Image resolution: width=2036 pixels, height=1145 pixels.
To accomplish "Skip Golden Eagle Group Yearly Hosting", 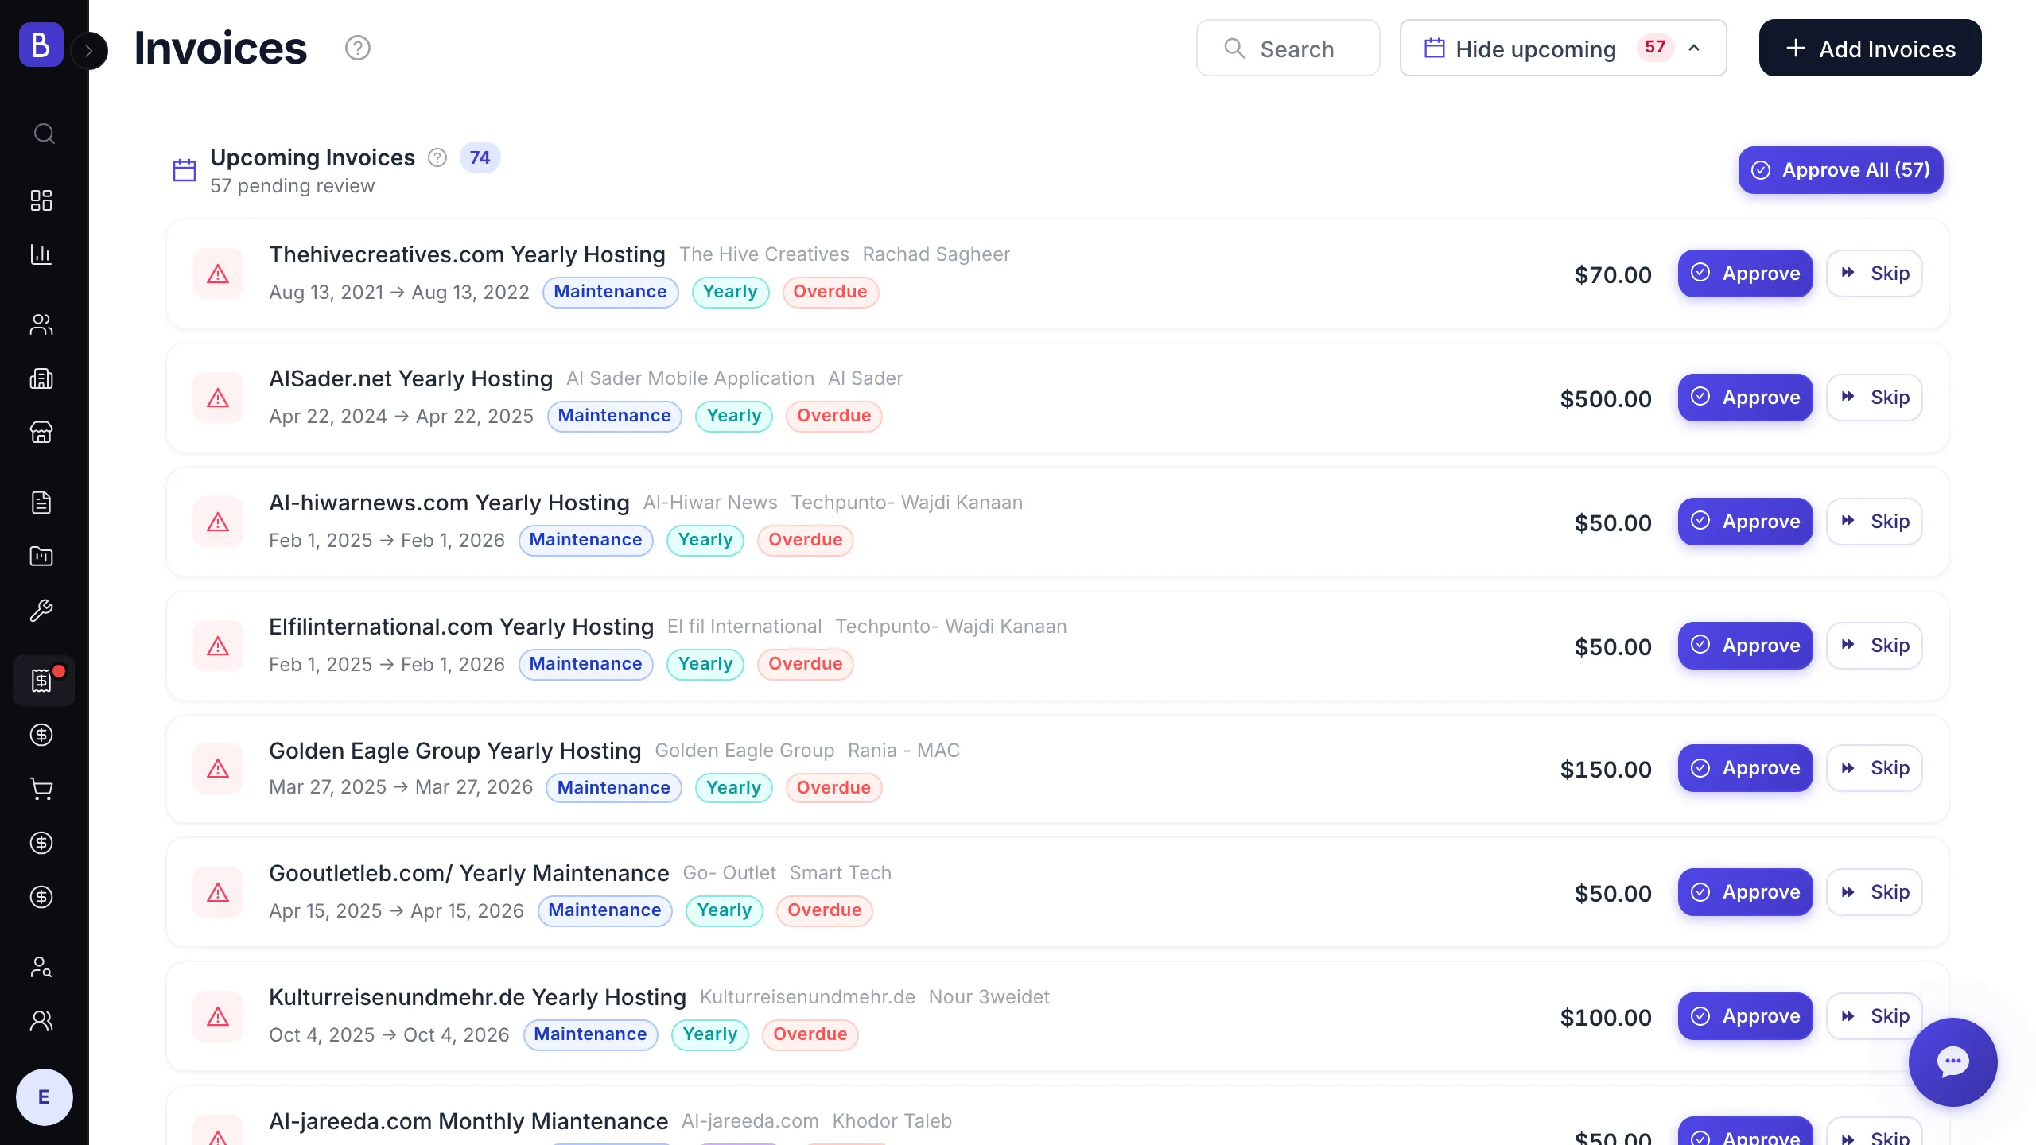I will click(x=1874, y=768).
